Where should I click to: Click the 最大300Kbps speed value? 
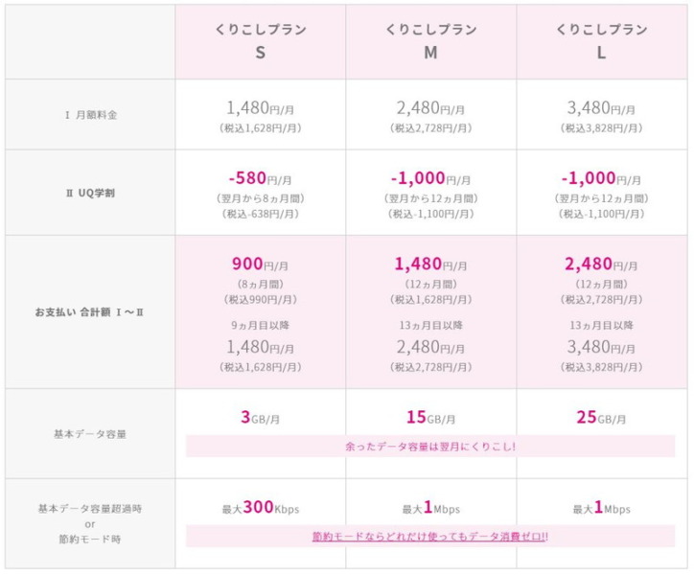point(261,507)
